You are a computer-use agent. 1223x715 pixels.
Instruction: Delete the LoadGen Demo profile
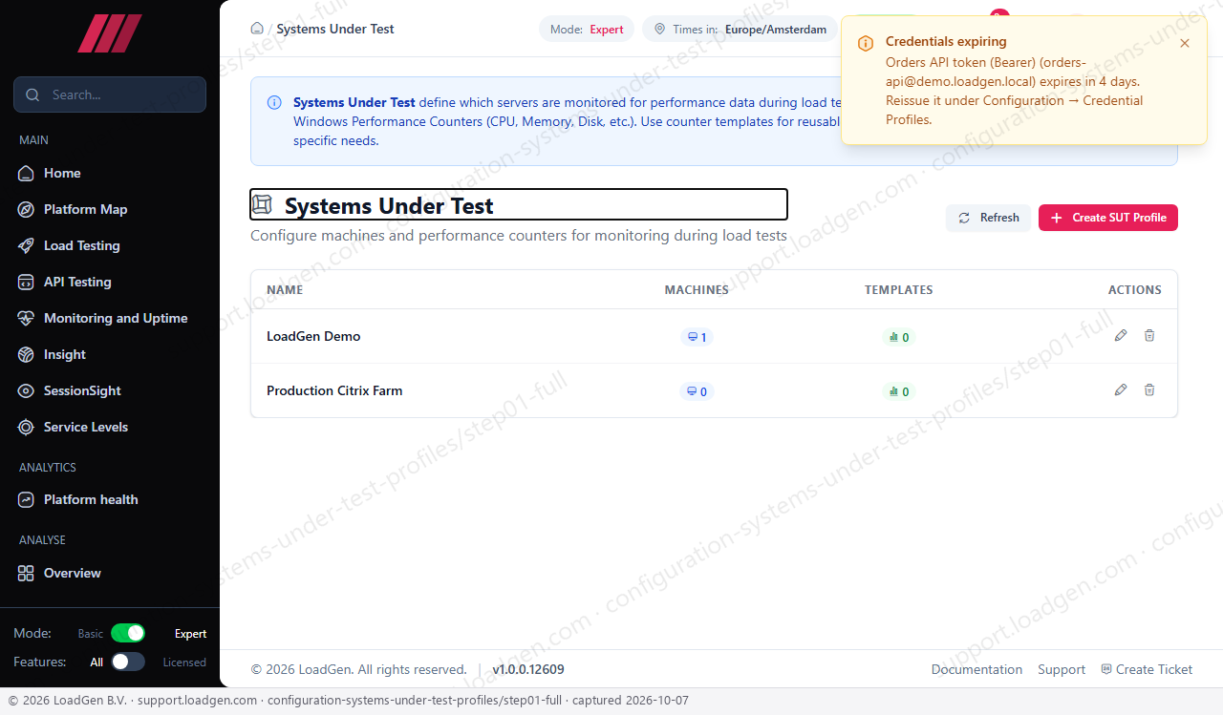point(1149,336)
